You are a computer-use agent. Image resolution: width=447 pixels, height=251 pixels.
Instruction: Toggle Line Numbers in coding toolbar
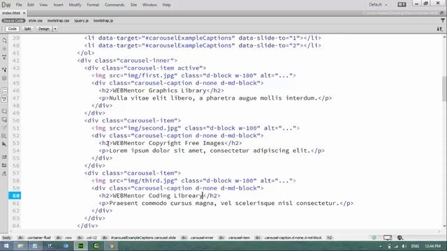[x=4, y=91]
